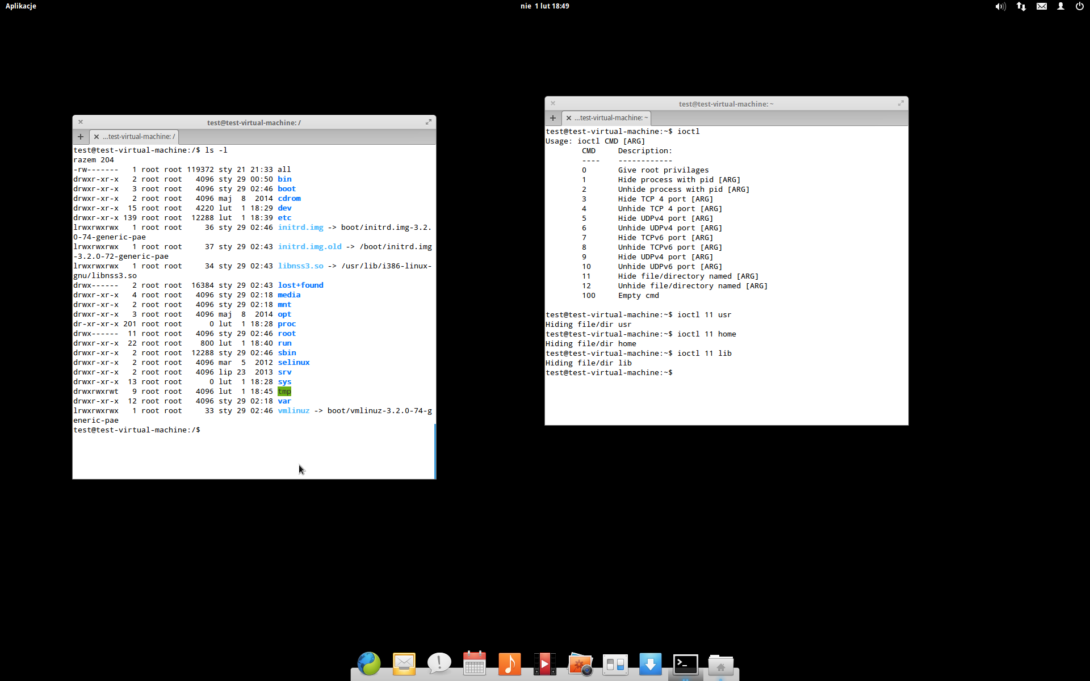
Task: Open the photo manager dock icon
Action: pos(580,663)
